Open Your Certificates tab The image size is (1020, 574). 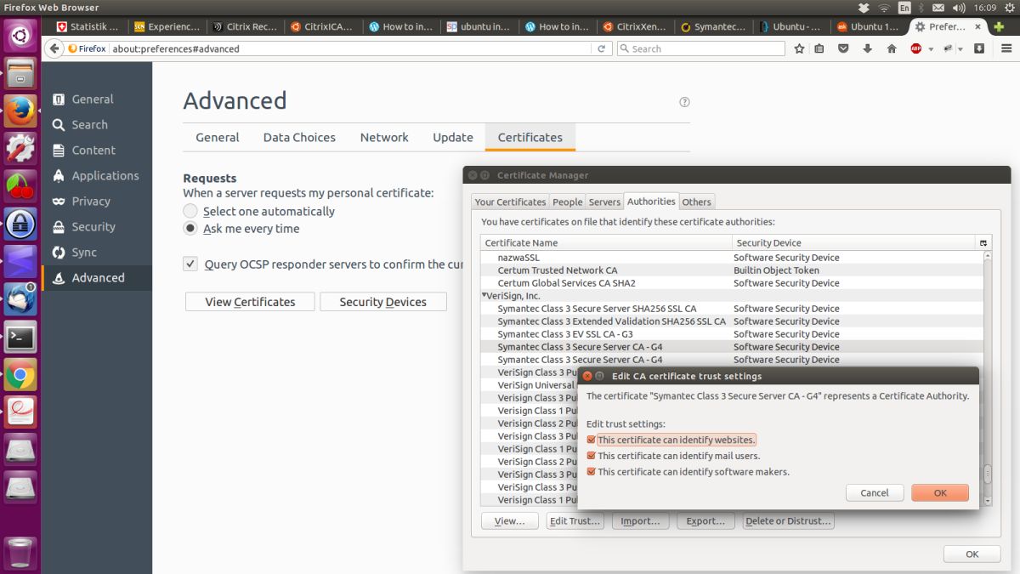click(x=510, y=202)
